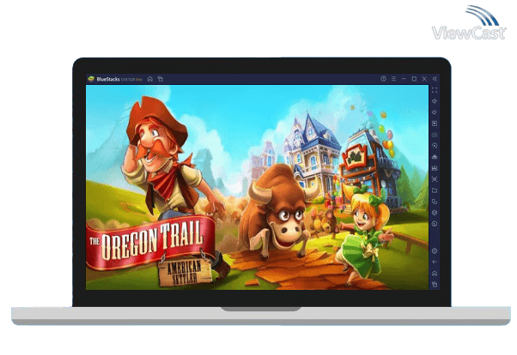Viewport: 517px width, 355px height.
Task: Click the Android home icon in the sidebar
Action: pos(435,274)
